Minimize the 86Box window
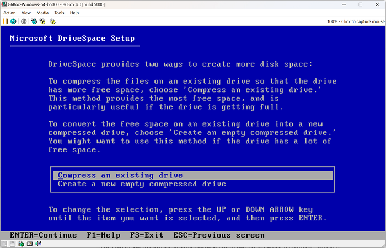This screenshot has width=386, height=248. click(344, 4)
